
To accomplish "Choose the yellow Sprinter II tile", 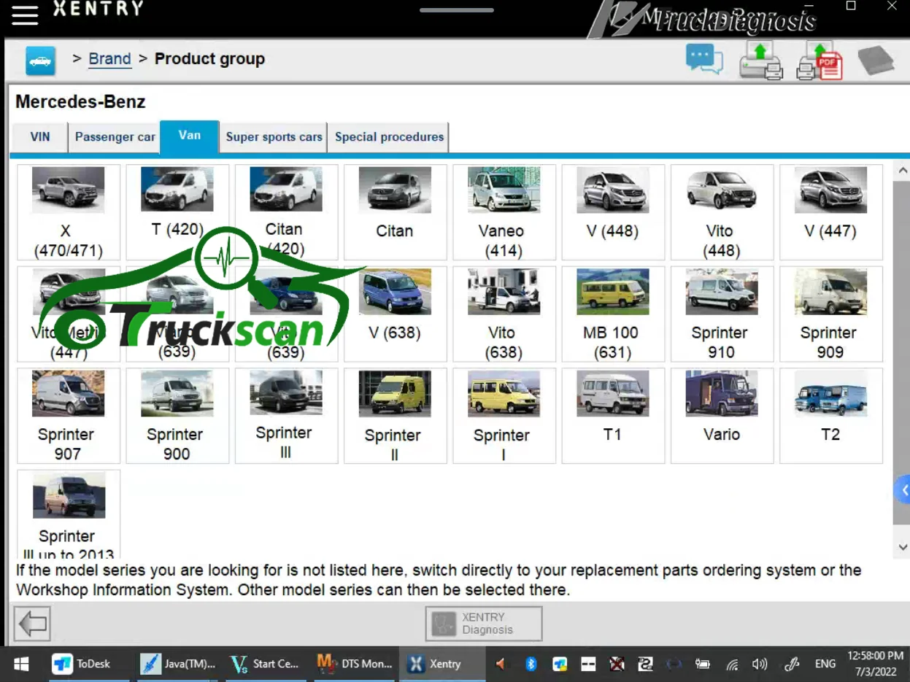I will click(x=395, y=416).
